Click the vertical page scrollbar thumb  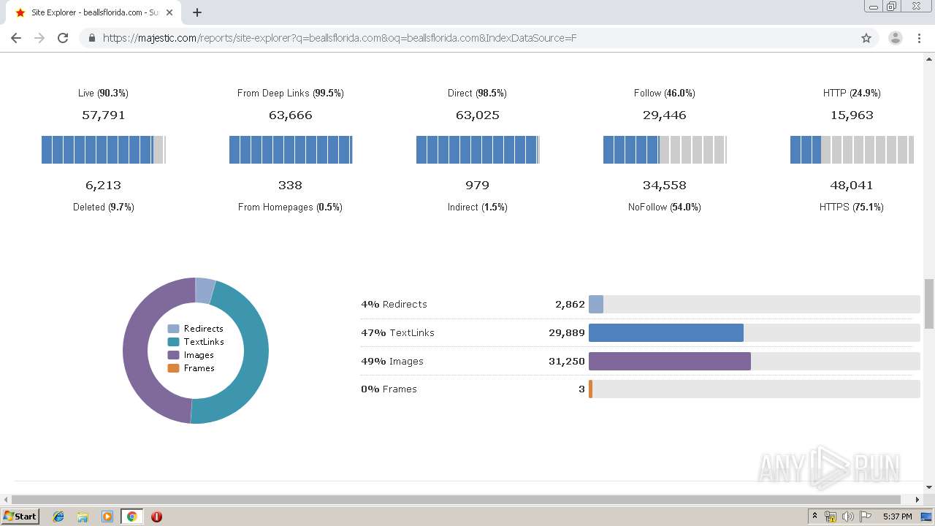point(929,304)
